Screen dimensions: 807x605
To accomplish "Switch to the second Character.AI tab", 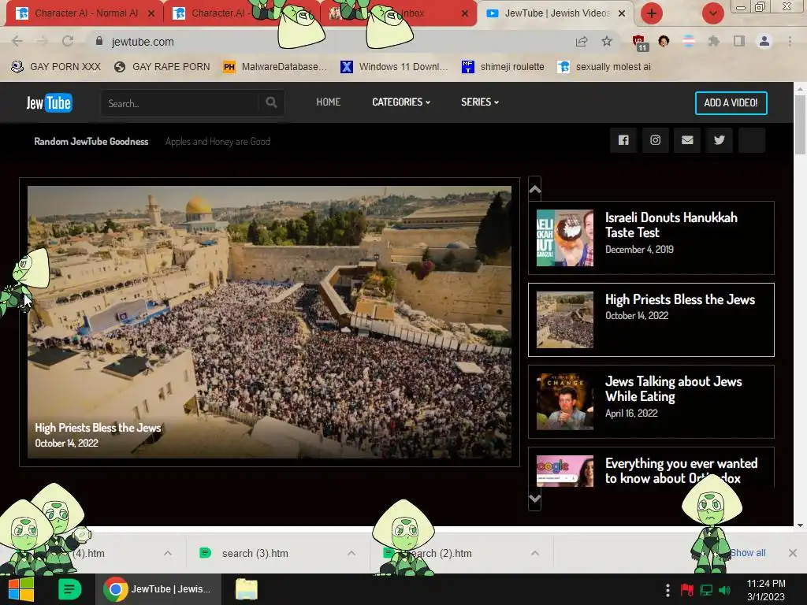I will (x=216, y=13).
